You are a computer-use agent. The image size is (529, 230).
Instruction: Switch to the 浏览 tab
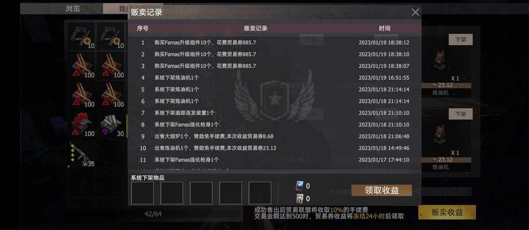click(73, 9)
